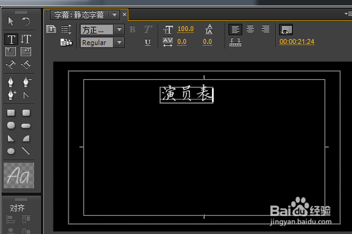
Task: Select the Clipped Corner Rectangle tool
Action: (11, 126)
